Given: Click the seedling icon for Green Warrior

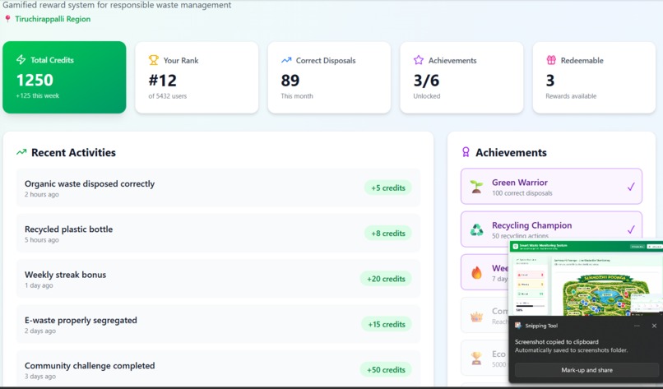Looking at the screenshot, I should 476,187.
